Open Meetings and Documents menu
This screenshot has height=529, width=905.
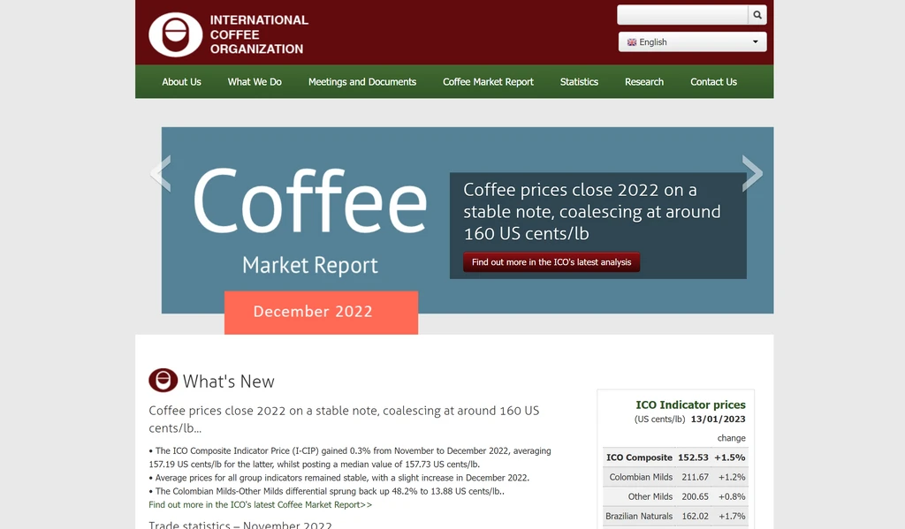point(361,82)
